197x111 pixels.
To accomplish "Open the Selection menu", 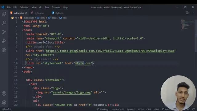I will point(24,7).
